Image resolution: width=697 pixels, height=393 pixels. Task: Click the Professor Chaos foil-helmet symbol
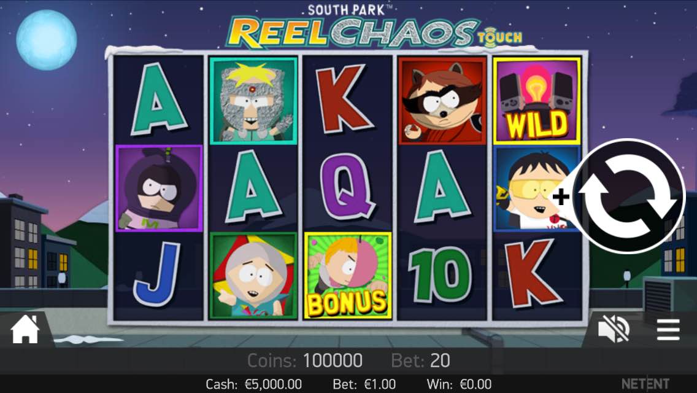253,101
